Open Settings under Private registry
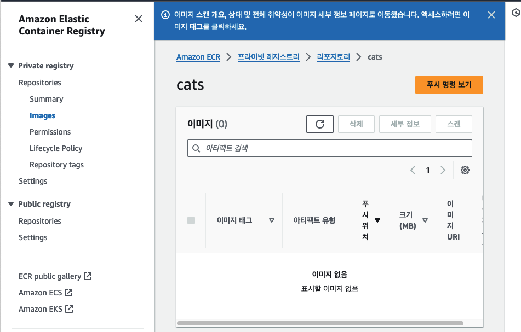Screen dimensions: 521x332 [x=33, y=181]
